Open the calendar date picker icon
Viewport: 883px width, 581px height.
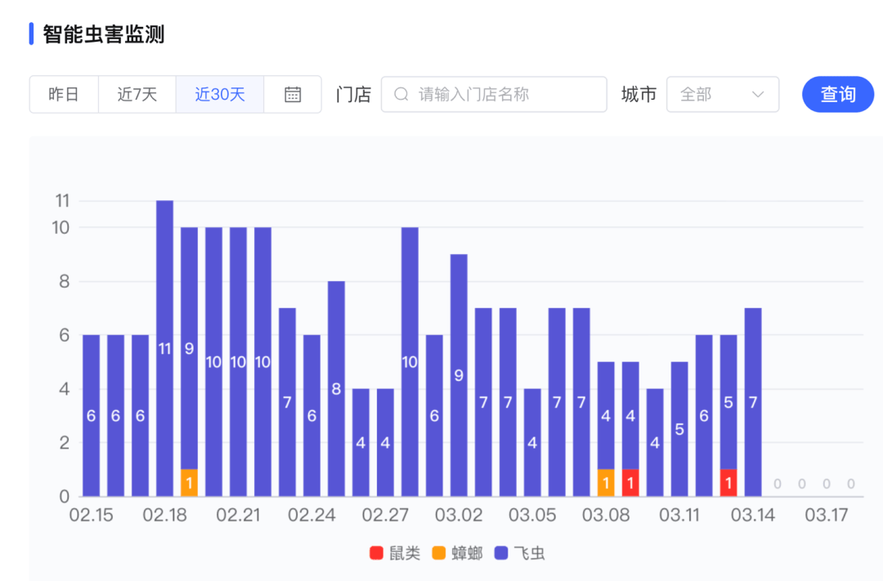click(293, 94)
